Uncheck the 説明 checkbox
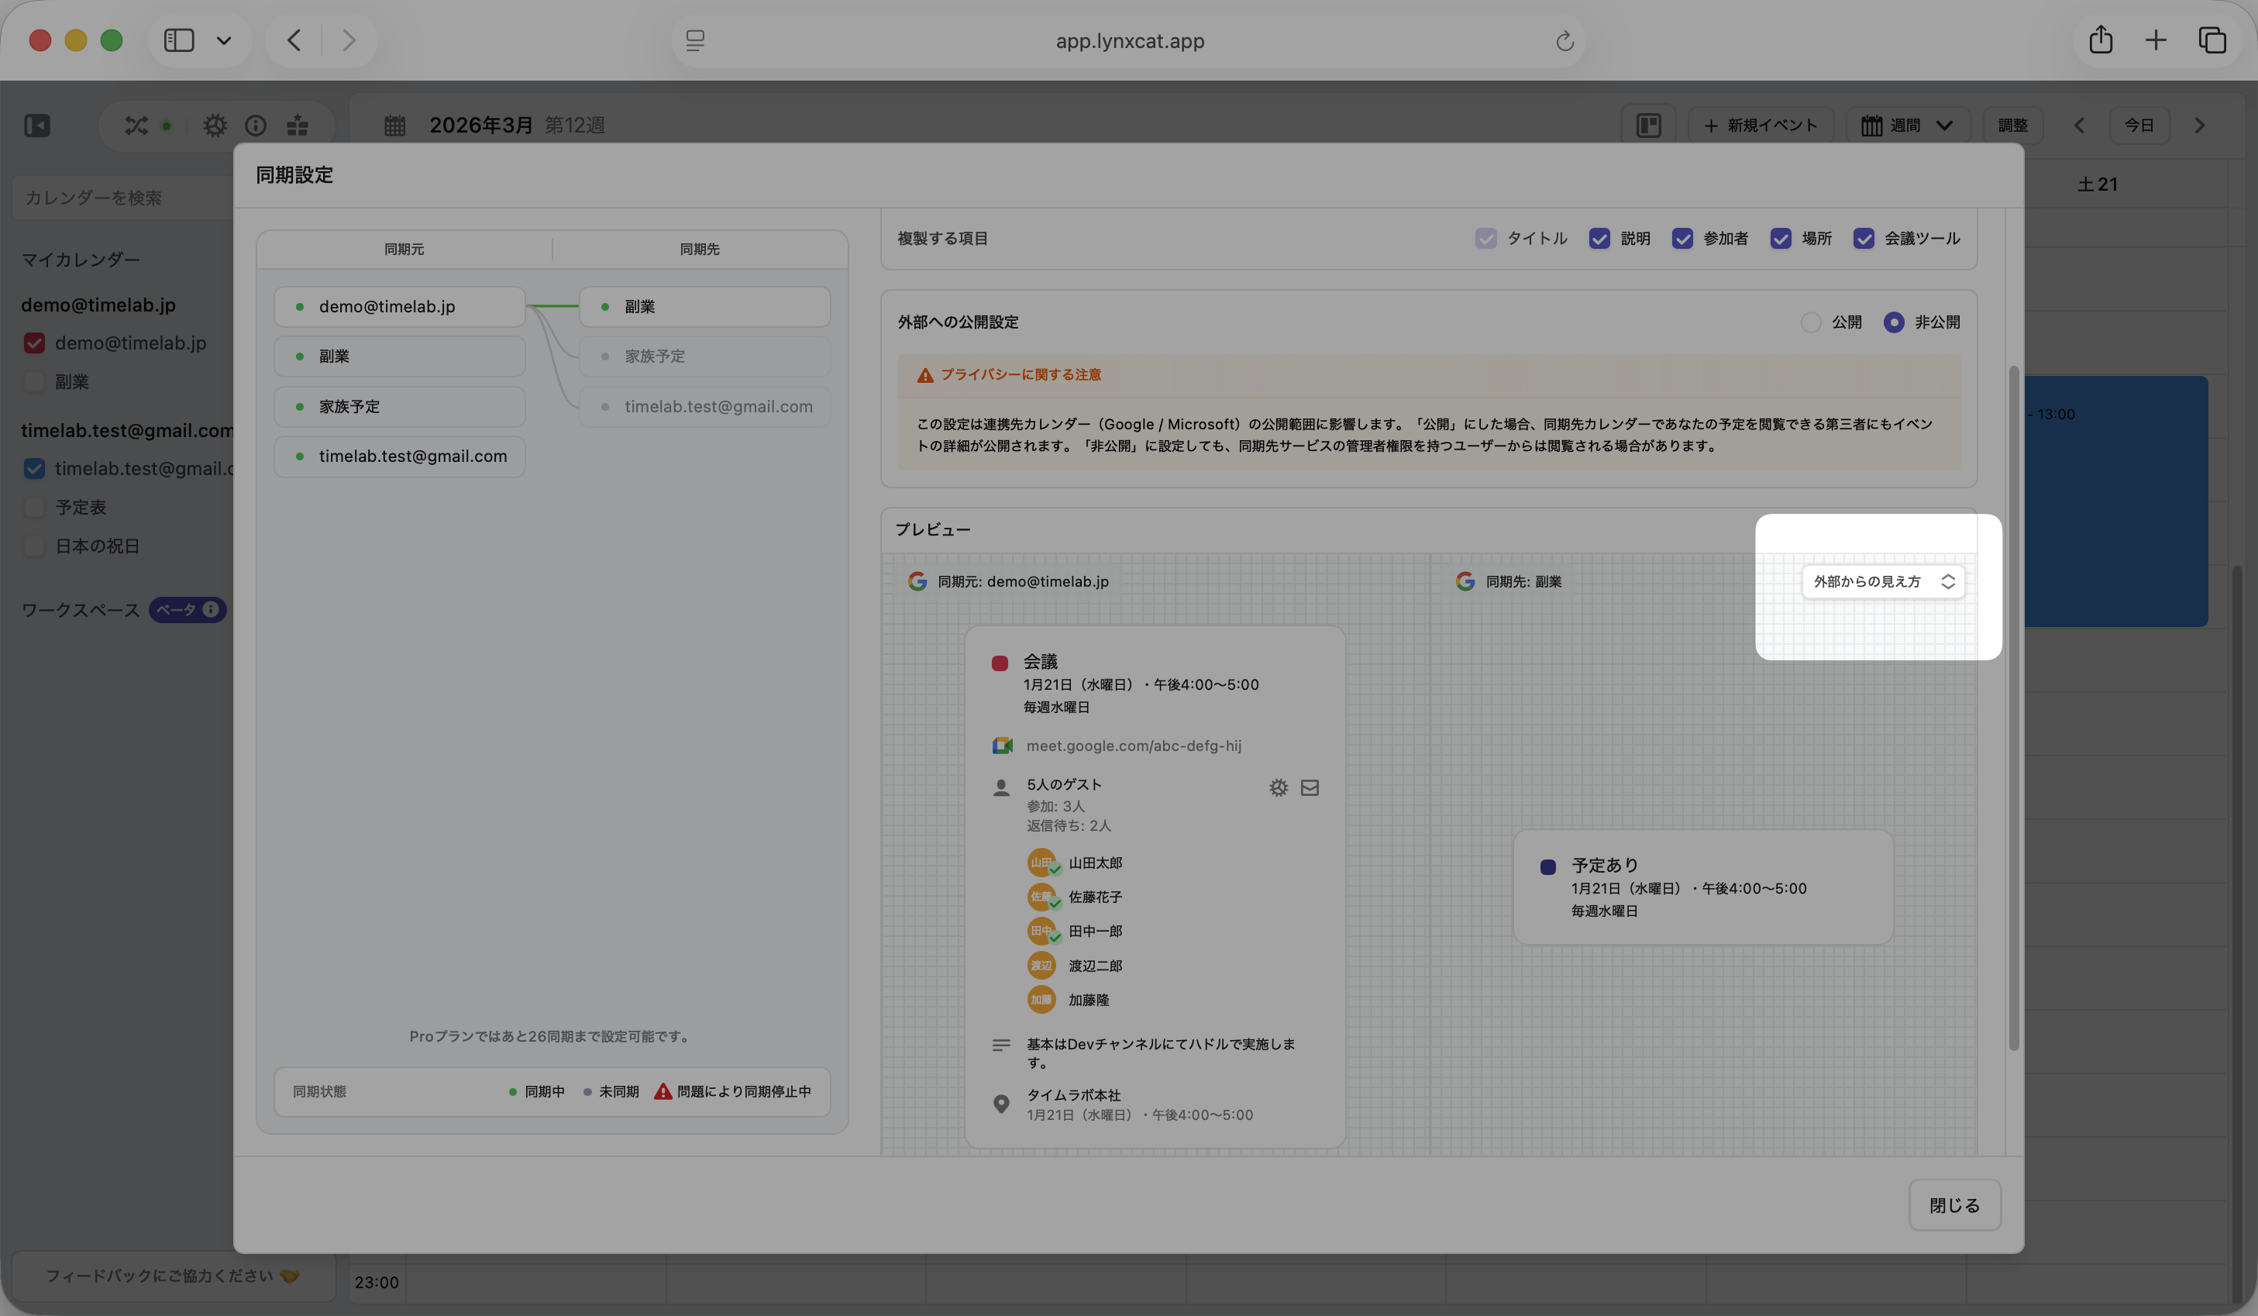This screenshot has width=2258, height=1316. (x=1599, y=239)
